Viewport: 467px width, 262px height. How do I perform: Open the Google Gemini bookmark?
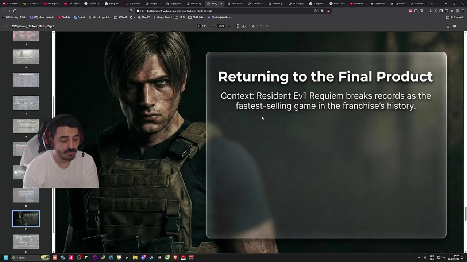(x=163, y=17)
